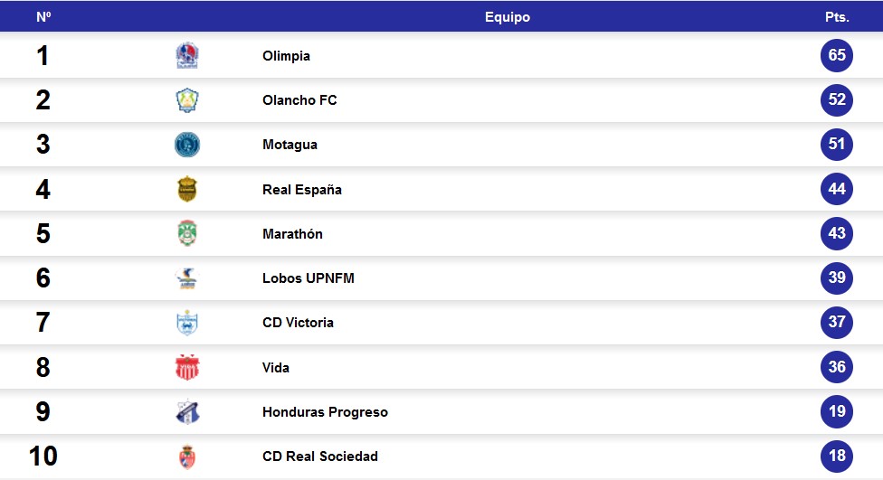Select the CD Real Sociedad crest

point(187,456)
